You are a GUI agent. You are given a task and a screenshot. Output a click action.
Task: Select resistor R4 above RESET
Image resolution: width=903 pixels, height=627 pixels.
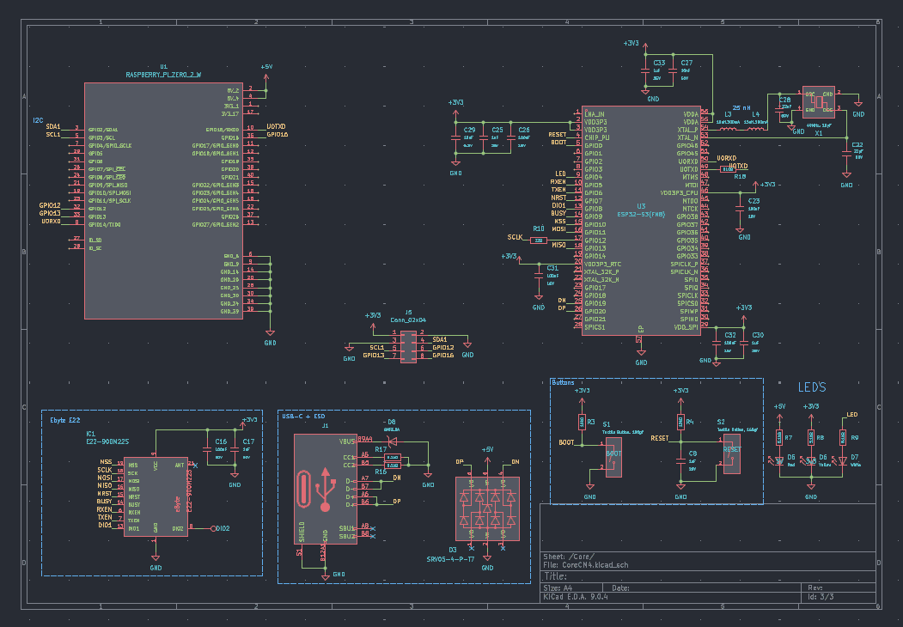[680, 422]
